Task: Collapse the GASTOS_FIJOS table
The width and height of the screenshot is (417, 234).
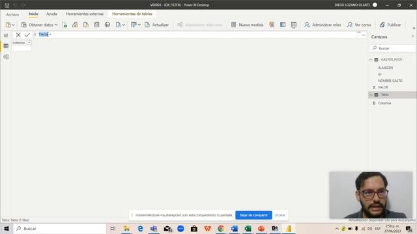Action: 371,60
